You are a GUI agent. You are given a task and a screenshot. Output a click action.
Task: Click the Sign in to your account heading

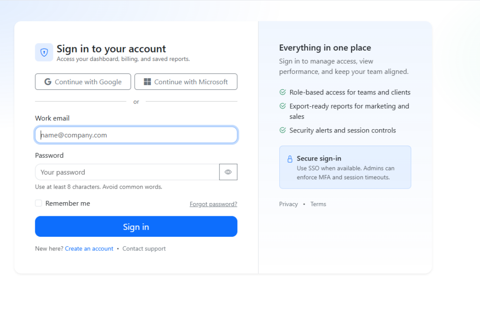tap(111, 49)
